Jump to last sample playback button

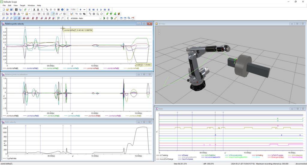coord(109,9)
